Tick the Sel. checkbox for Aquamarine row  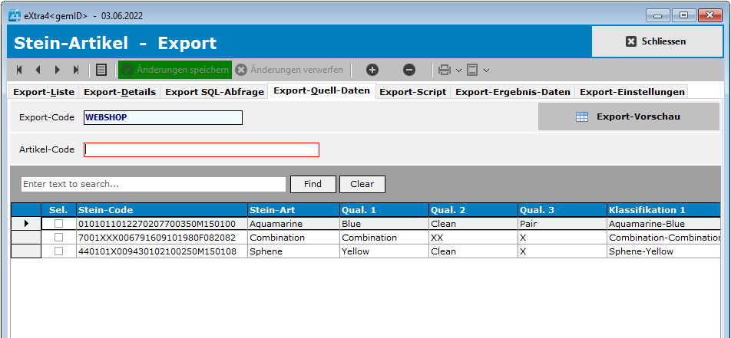click(58, 224)
